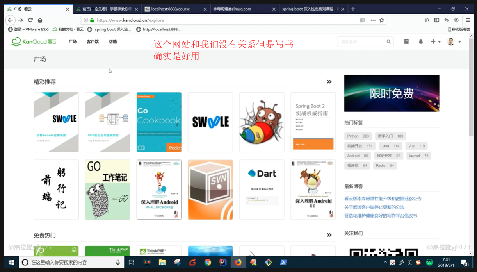Open the Sogou input method tray icon
This screenshot has height=272, width=477.
(418, 262)
